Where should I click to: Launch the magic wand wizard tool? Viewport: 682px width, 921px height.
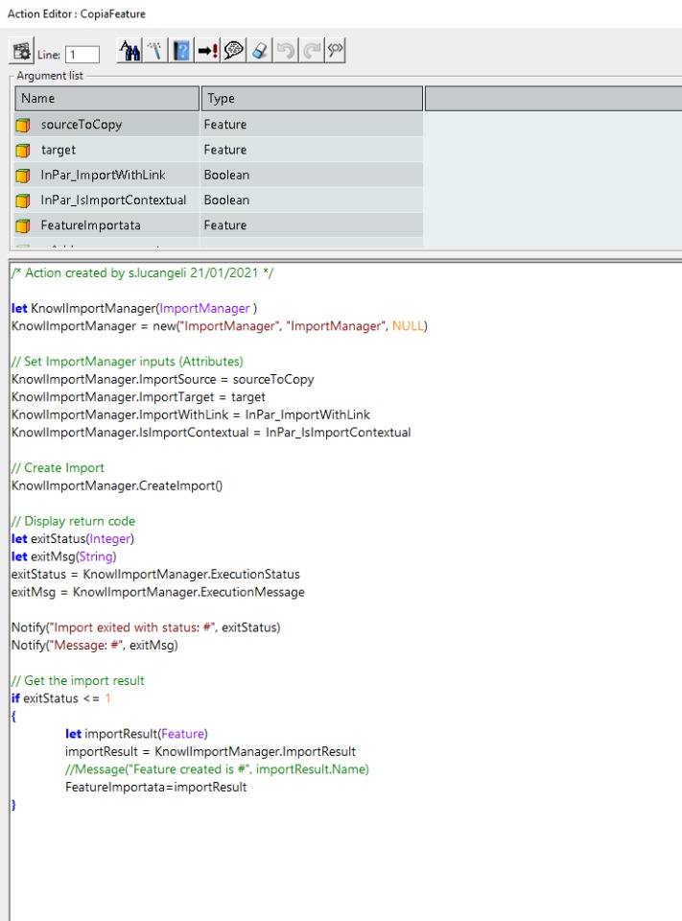coord(155,51)
